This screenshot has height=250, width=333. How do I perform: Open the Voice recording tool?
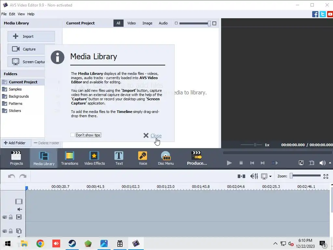click(x=143, y=158)
